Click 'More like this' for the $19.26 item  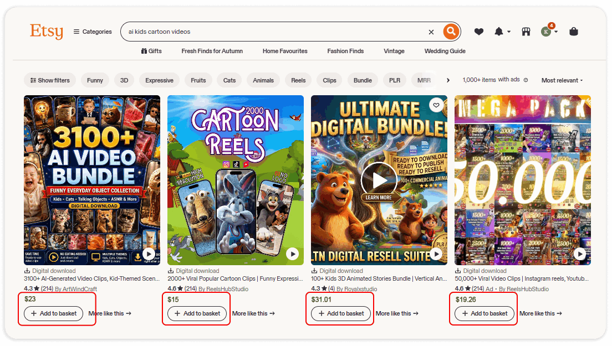point(540,313)
